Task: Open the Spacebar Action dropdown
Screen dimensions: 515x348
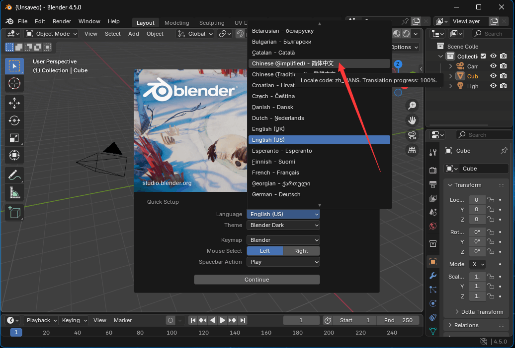Action: [283, 262]
